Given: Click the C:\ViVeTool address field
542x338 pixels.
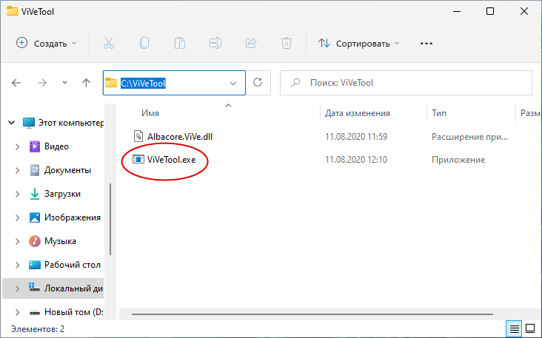Looking at the screenshot, I should click(x=174, y=83).
